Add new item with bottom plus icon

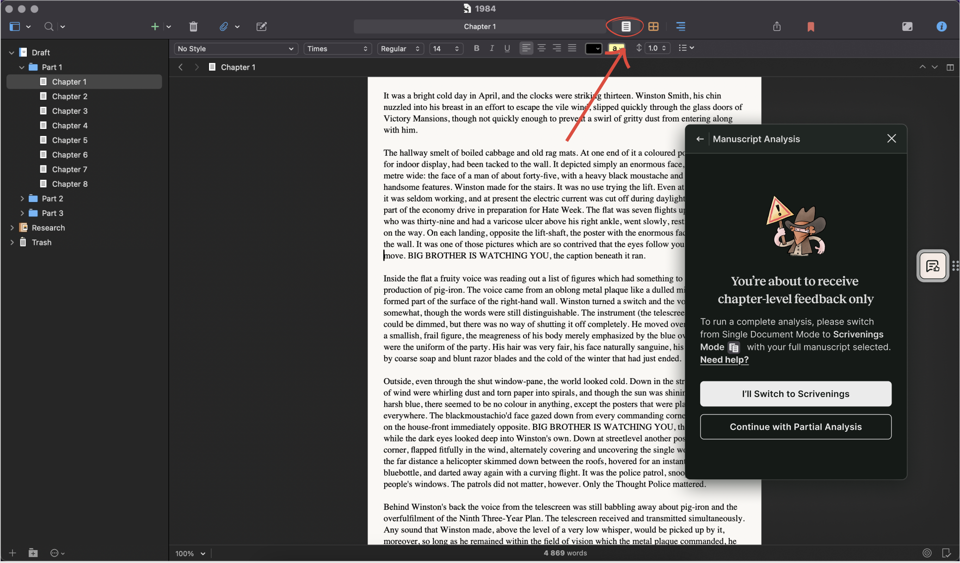pos(12,553)
